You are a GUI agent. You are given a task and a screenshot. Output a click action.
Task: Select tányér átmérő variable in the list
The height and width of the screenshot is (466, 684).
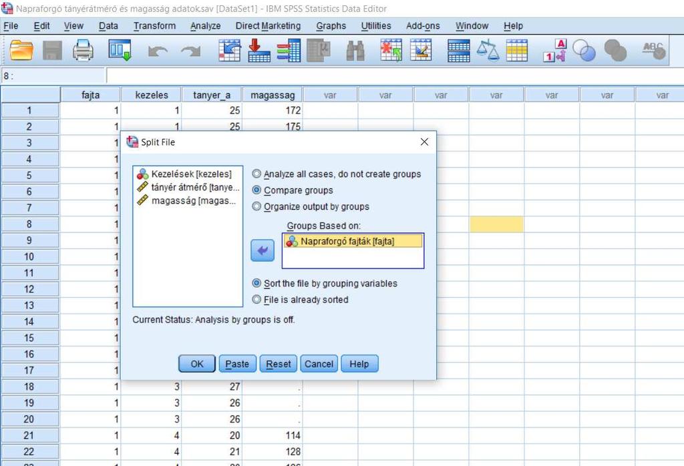click(x=188, y=187)
